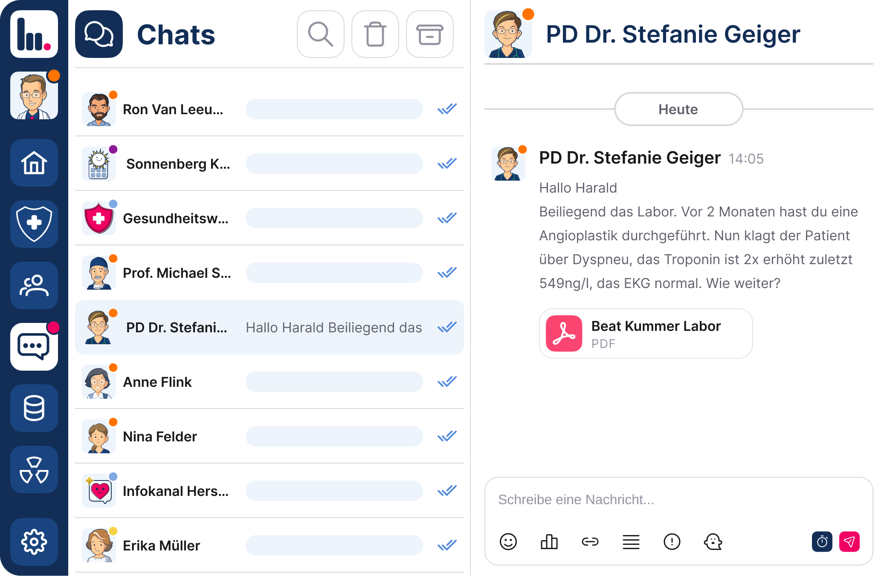Click the timer scheduled send button

click(x=822, y=541)
